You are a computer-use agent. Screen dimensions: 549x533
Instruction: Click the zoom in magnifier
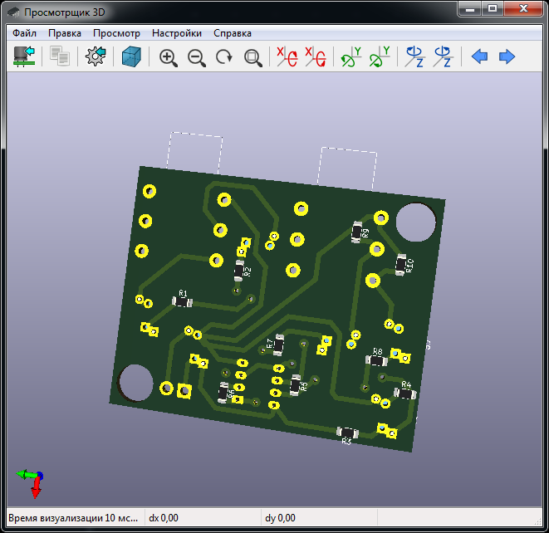click(x=169, y=57)
